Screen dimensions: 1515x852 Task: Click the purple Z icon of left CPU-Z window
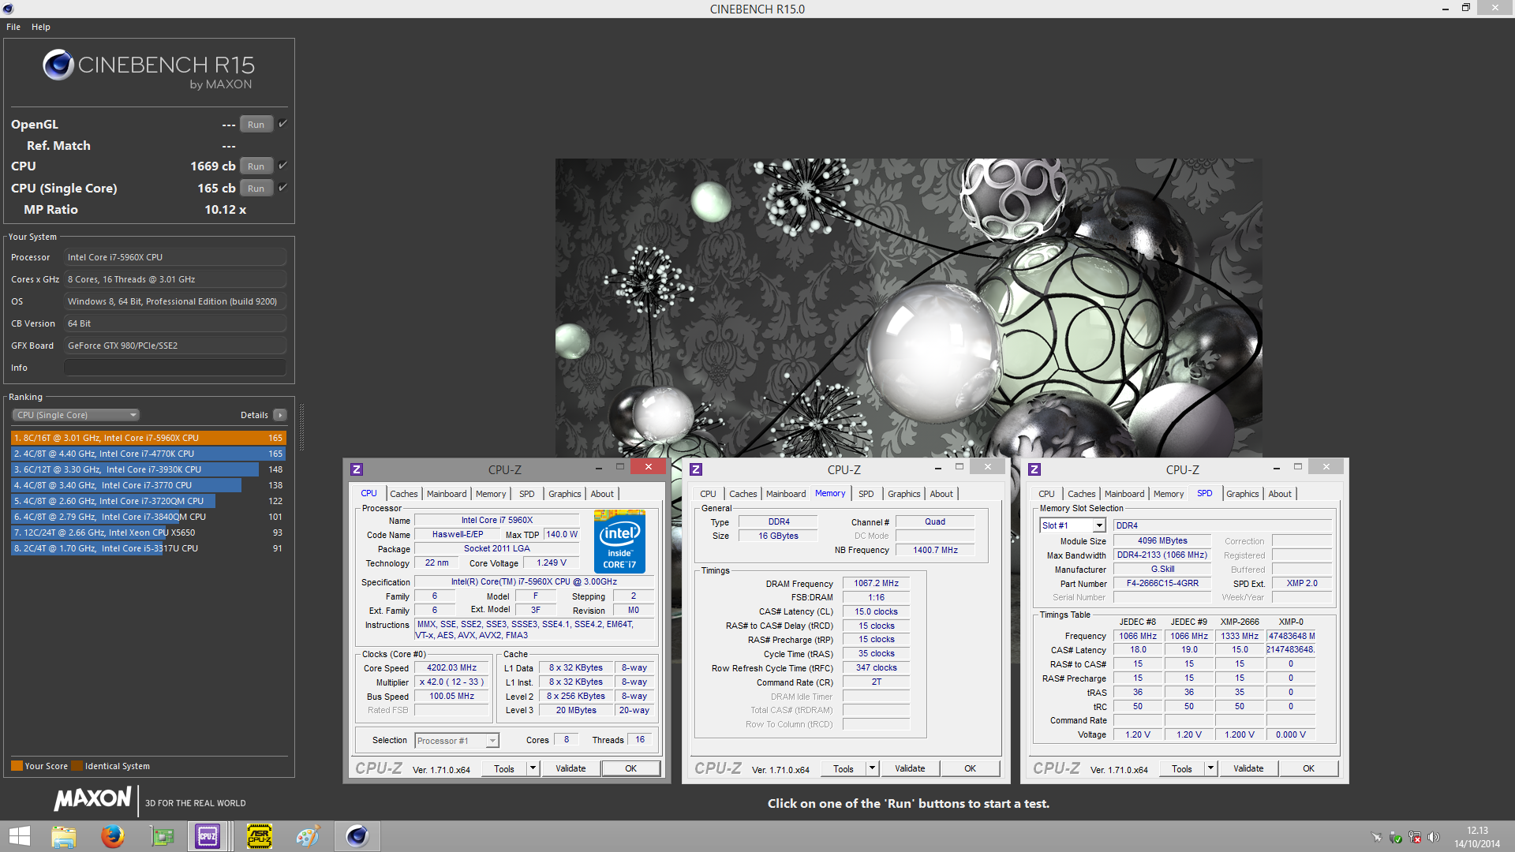click(x=357, y=469)
